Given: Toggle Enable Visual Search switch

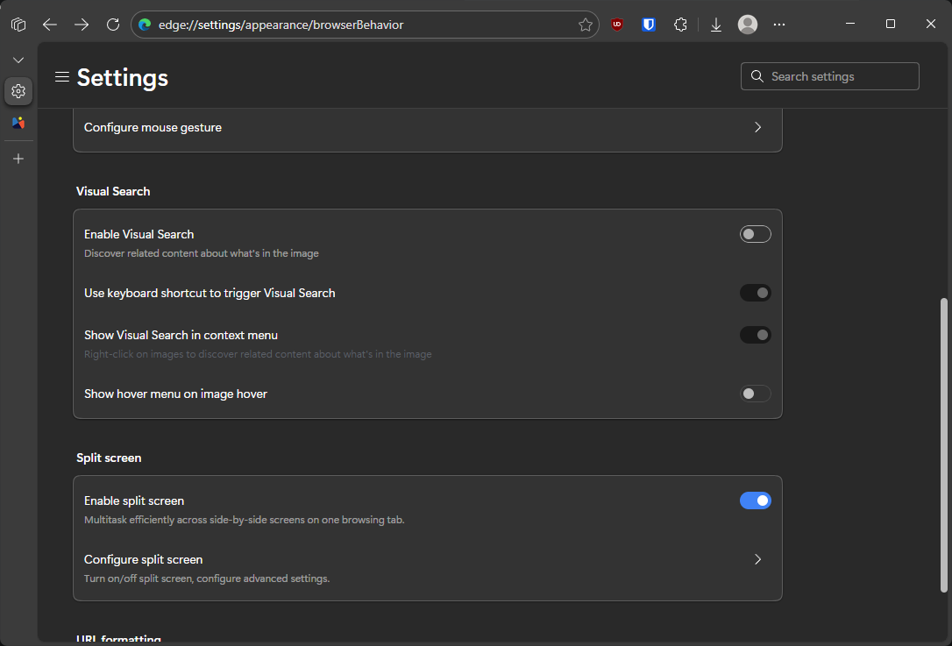Looking at the screenshot, I should 755,234.
